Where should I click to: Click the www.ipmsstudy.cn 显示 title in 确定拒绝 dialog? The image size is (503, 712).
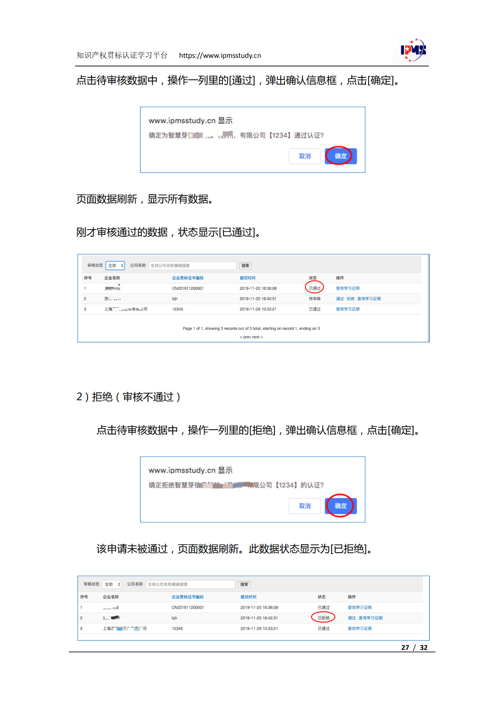pyautogui.click(x=191, y=470)
